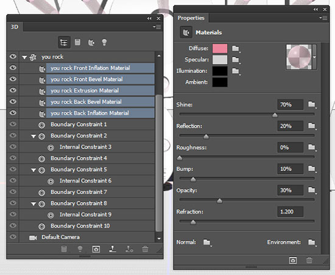Collapse Properties panel with double-arrow icon

316,10
